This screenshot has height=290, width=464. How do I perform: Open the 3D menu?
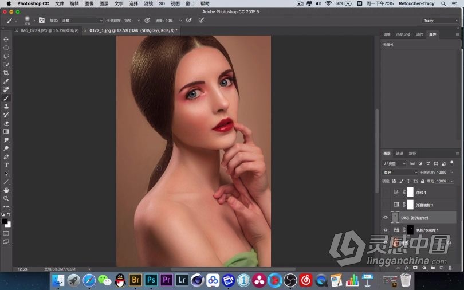[x=162, y=3]
